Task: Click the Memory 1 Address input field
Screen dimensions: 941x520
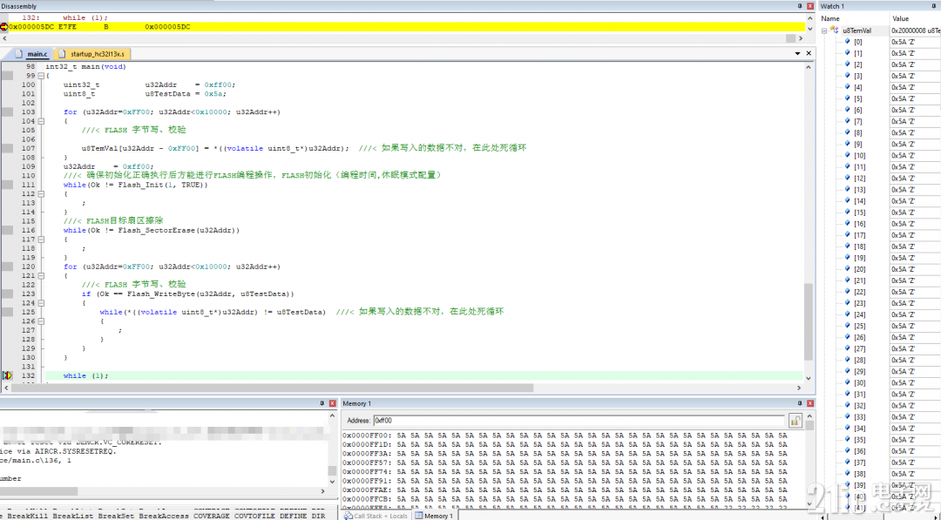Action: [579, 421]
